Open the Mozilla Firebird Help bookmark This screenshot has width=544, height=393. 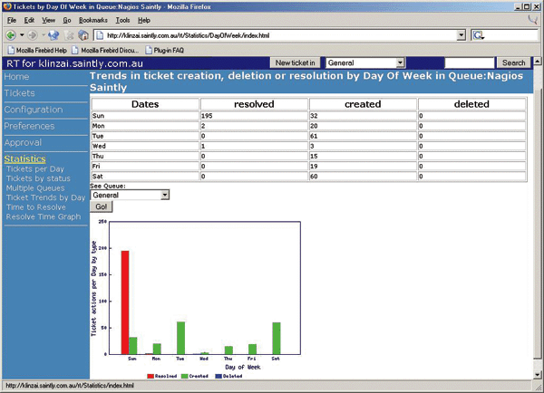(x=37, y=49)
